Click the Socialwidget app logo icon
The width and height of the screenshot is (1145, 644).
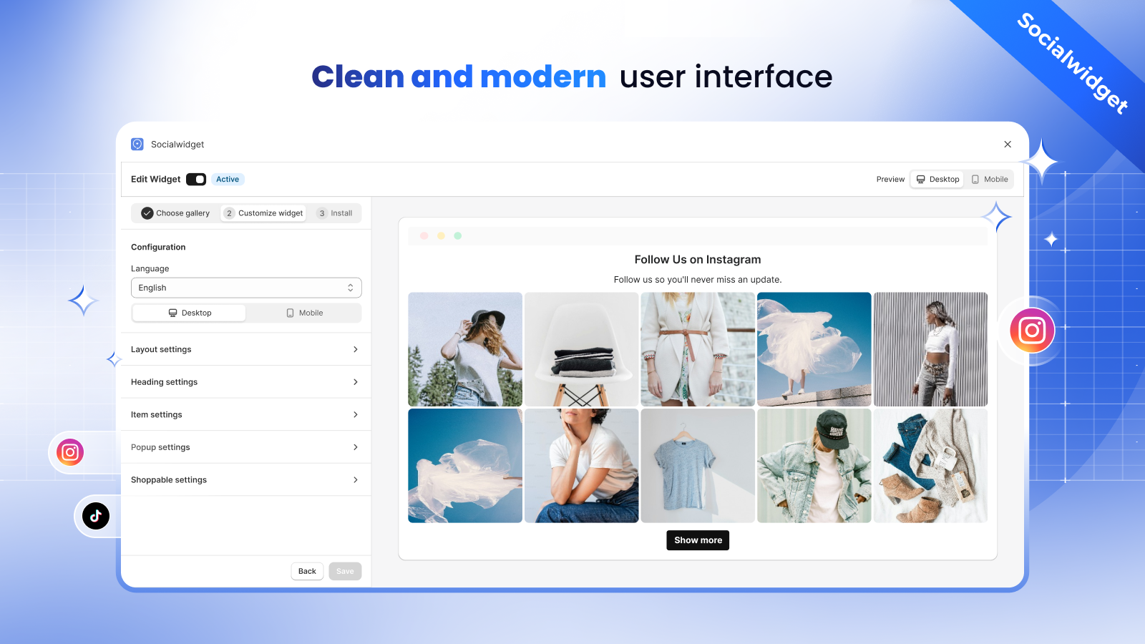tap(137, 145)
